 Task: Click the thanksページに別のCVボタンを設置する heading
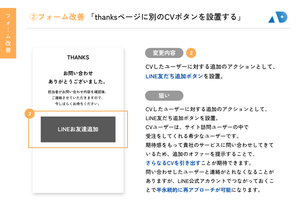166,17
